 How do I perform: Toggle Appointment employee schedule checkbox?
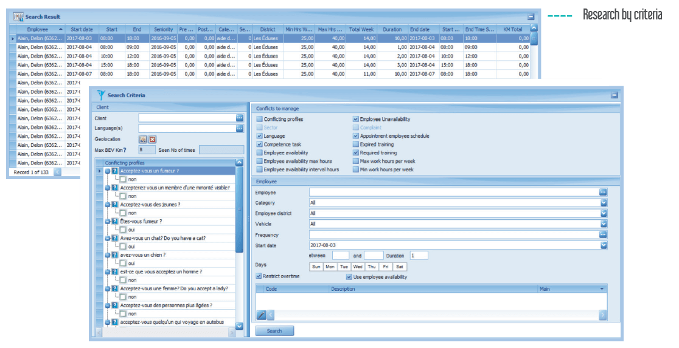[x=356, y=136]
